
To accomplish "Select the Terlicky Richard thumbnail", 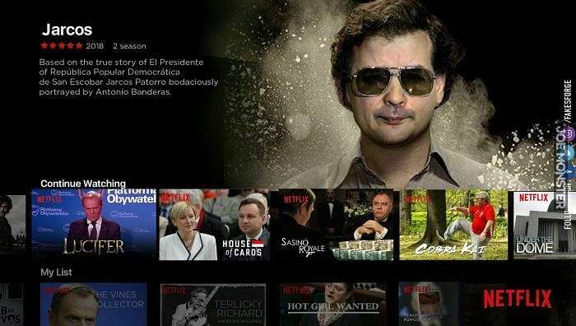I will coord(213,305).
